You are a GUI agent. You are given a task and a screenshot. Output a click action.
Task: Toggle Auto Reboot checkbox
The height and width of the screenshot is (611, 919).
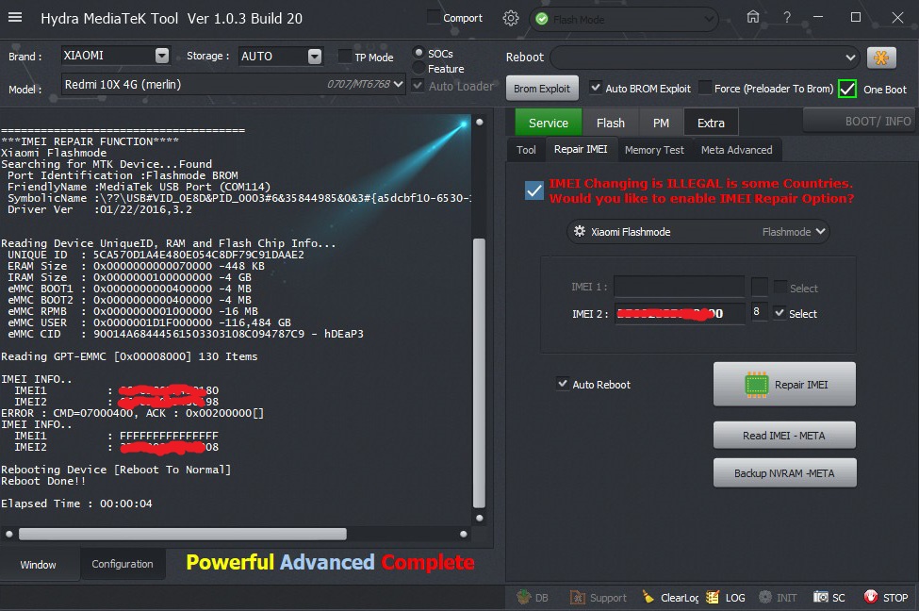pos(563,384)
